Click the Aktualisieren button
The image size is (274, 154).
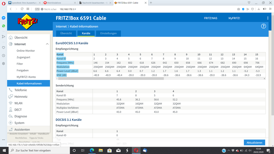click(255, 142)
